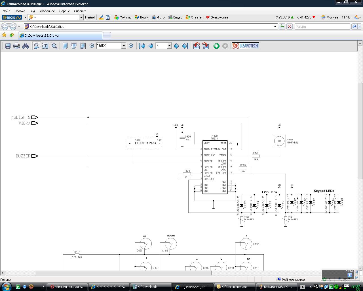The image size is (363, 291).
Task: Open the Файл menu
Action: [x=6, y=11]
